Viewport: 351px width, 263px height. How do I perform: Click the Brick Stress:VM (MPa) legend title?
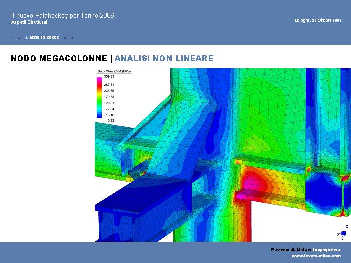[x=114, y=71]
